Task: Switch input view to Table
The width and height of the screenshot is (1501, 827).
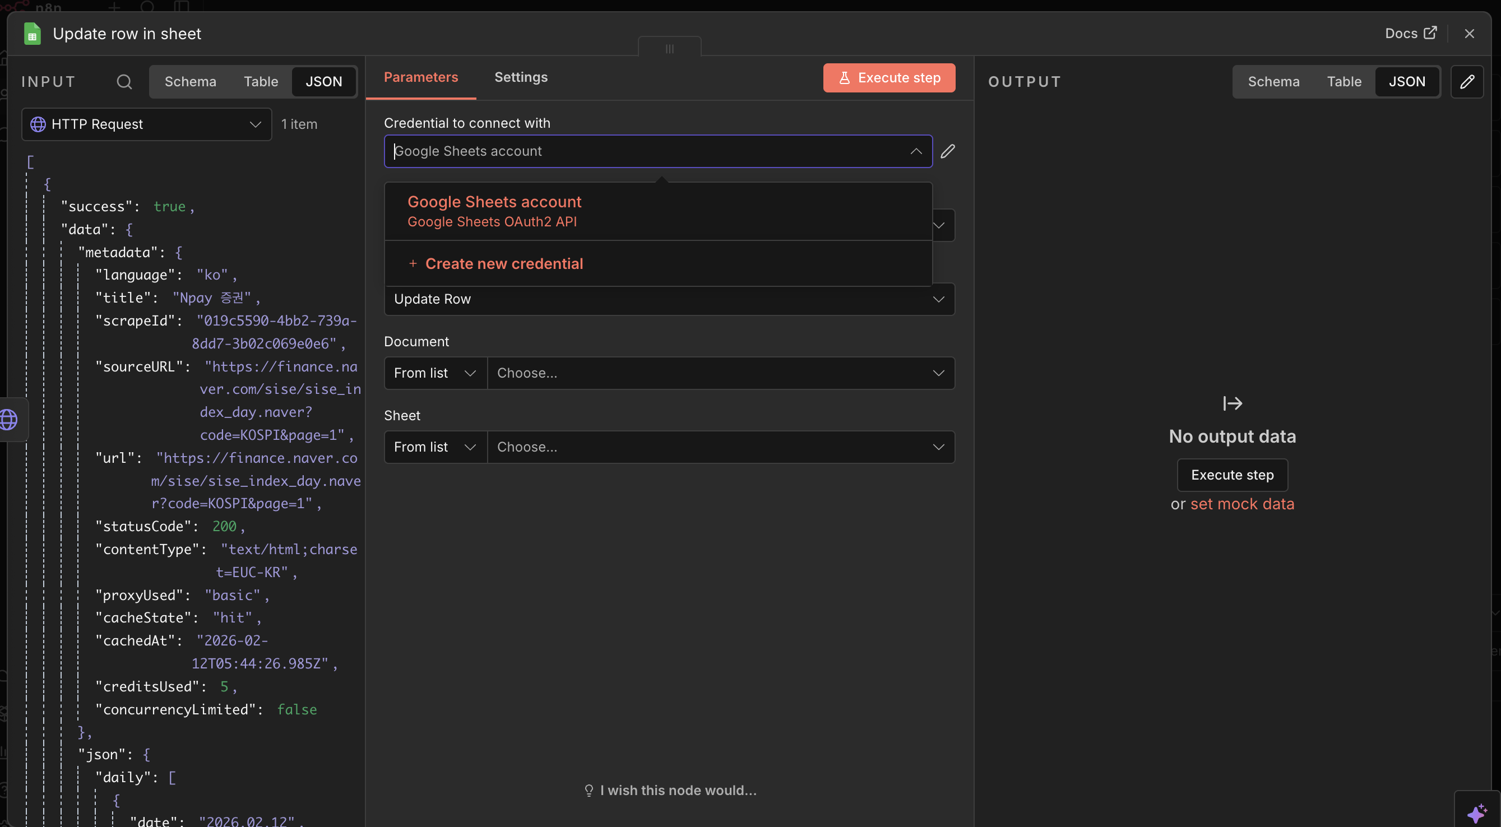Action: [x=261, y=82]
